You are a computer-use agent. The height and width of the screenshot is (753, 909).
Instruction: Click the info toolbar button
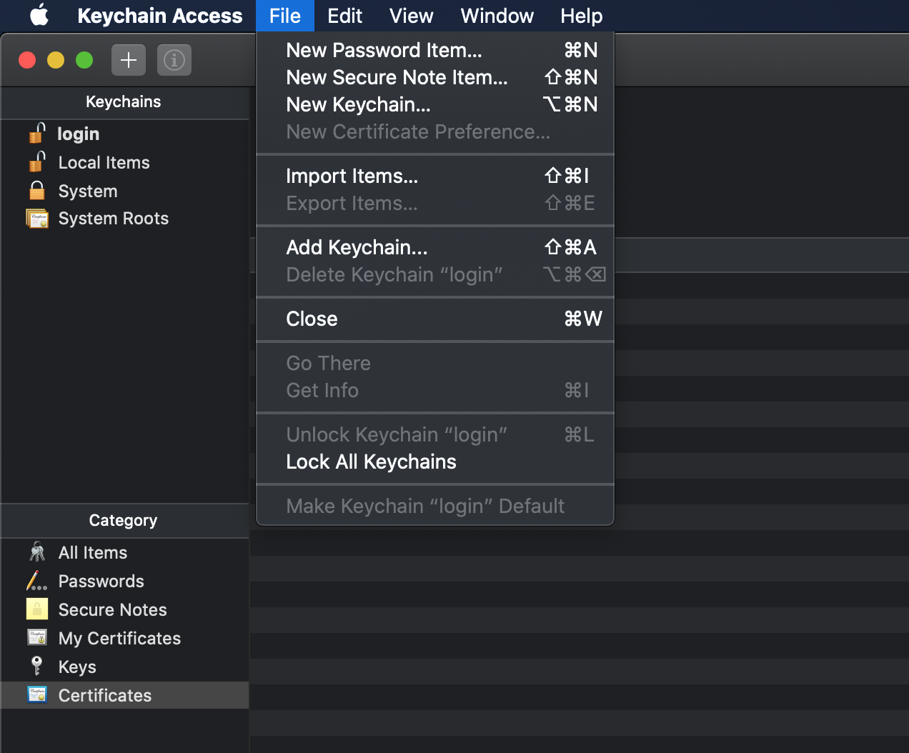click(x=174, y=60)
